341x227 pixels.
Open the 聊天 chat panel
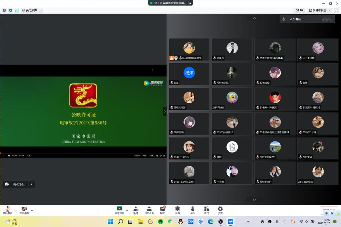(x=163, y=210)
